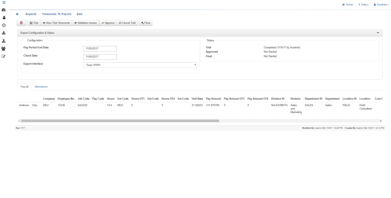Viewport: 391px width, 198px height.
Task: Click the scrollbar left arrow
Action: 19,121
